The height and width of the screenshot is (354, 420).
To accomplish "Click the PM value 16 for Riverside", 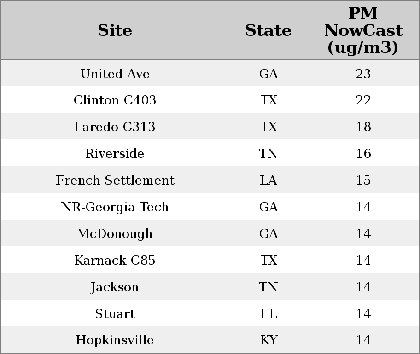I will [363, 154].
